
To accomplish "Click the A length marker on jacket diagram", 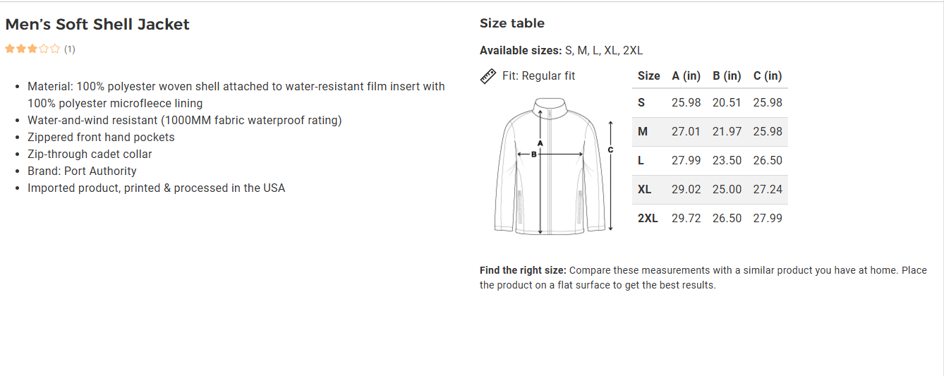I will coord(540,143).
